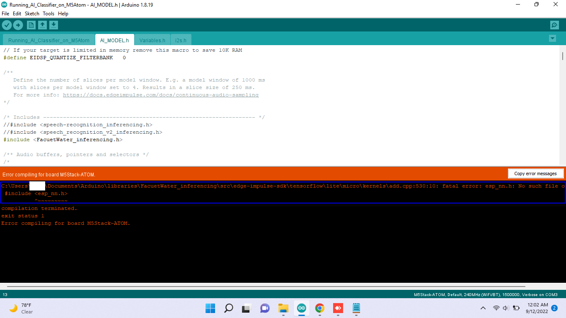566x318 pixels.
Task: Click the esp_nn.h fatal error line
Action: pos(283,186)
